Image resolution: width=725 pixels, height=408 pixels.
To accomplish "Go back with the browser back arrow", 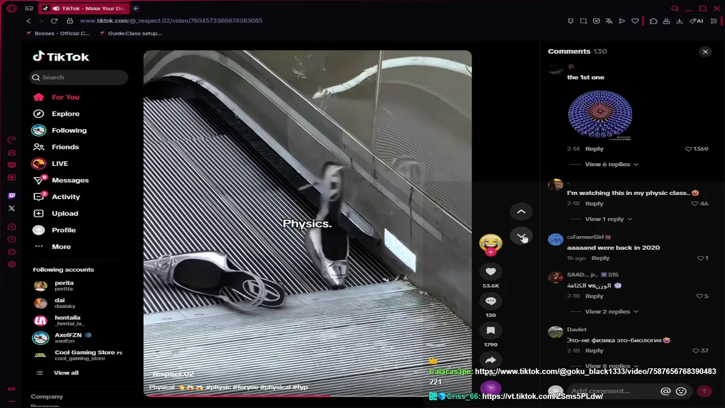I will 28,21.
